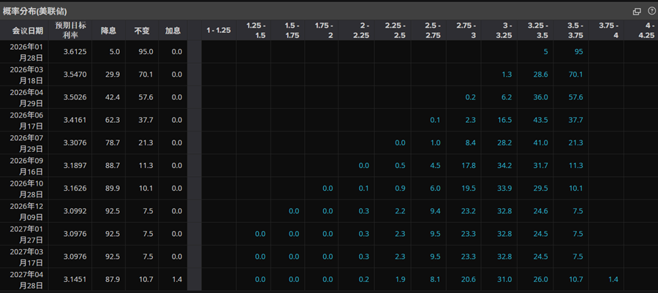Click expected rate value 3.1897

point(76,165)
